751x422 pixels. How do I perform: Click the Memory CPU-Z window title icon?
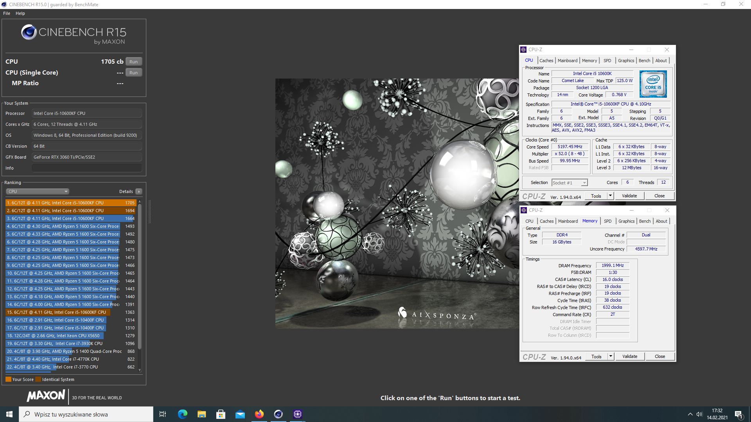(x=524, y=210)
